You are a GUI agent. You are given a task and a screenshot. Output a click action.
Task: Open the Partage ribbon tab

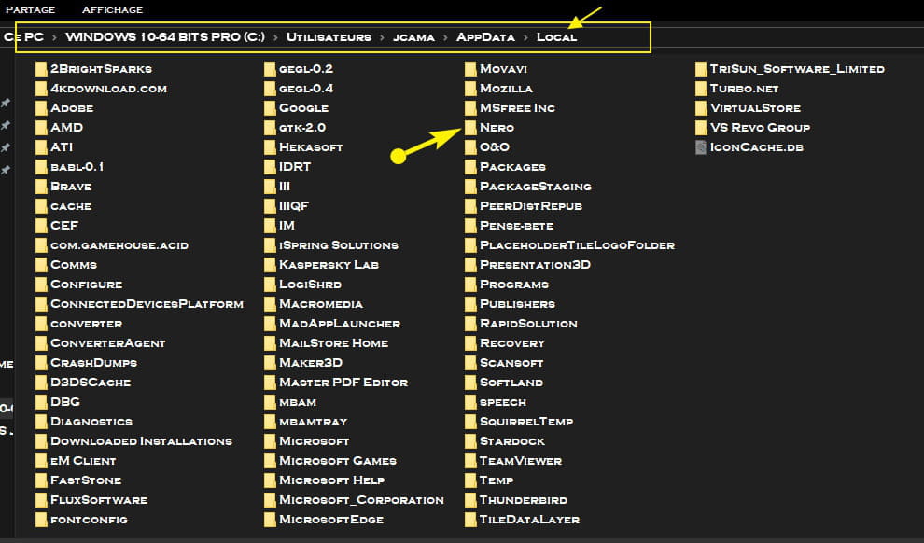30,10
